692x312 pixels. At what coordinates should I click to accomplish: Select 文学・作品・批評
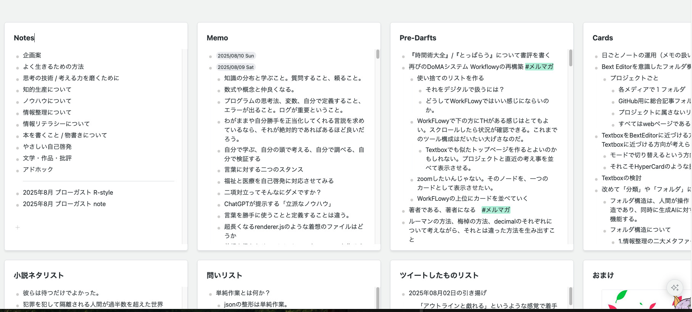[47, 158]
